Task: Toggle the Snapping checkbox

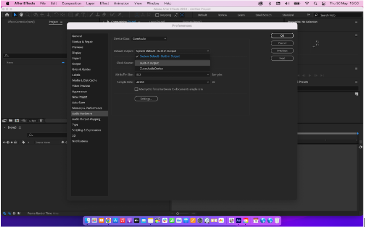Action: click(157, 15)
